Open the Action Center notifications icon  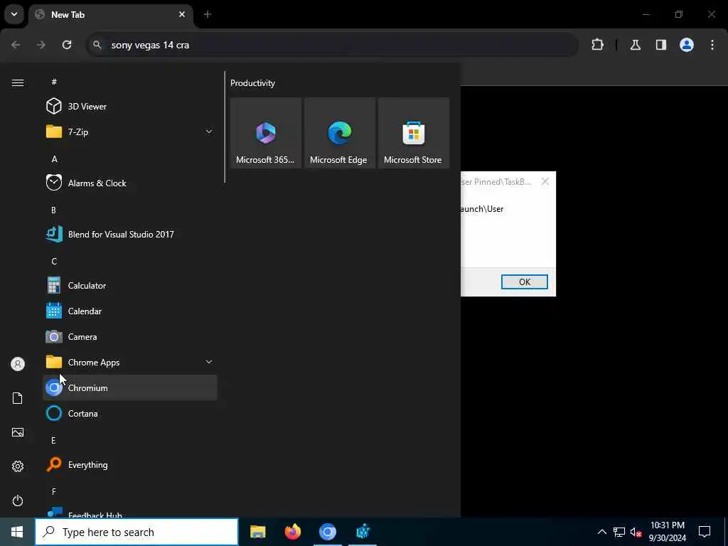pyautogui.click(x=705, y=532)
